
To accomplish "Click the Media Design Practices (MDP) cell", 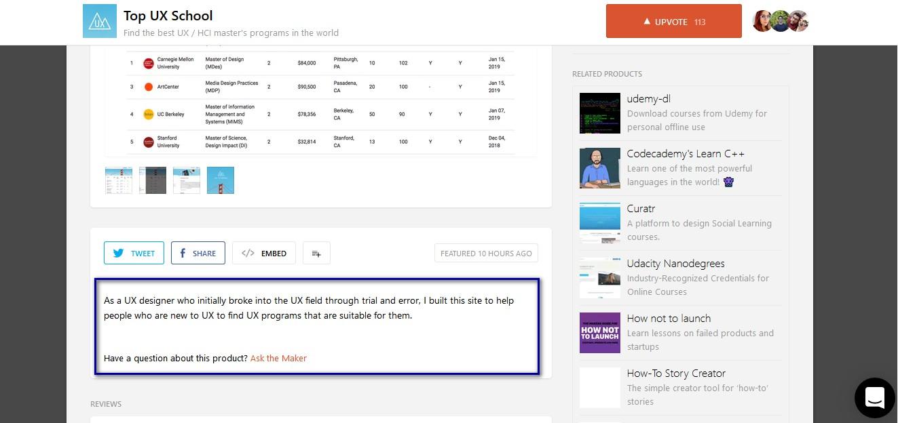I will coord(231,87).
